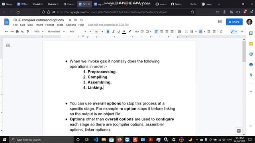
Task: Decrease the font size with minus
Action: point(90,32)
